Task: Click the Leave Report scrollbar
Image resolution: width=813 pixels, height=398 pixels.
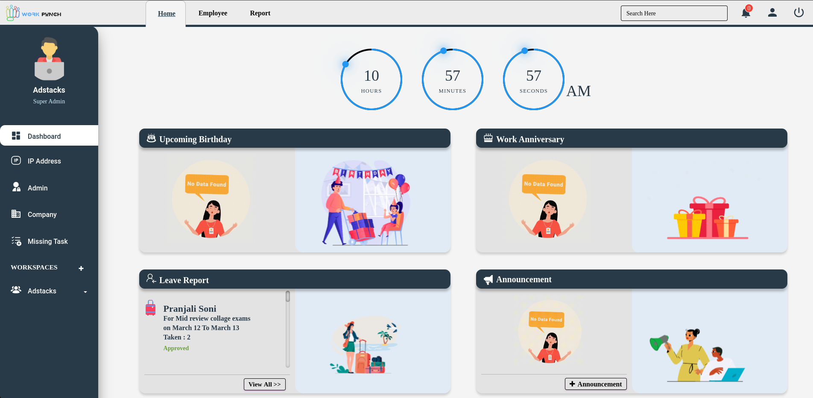Action: tap(288, 329)
